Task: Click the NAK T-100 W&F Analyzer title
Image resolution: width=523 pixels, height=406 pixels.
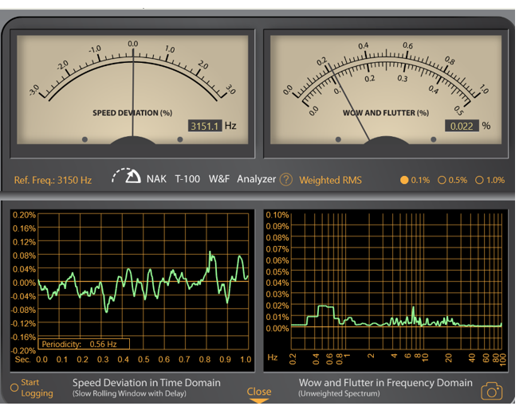Action: click(x=210, y=179)
